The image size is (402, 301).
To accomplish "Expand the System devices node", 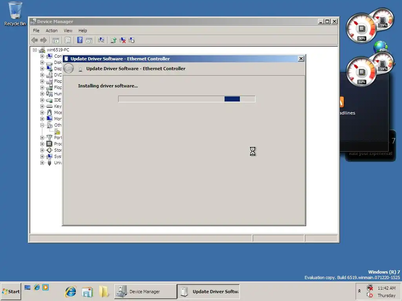I will coord(42,156).
